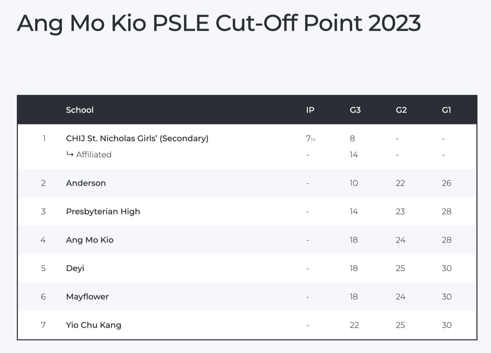
Task: Select the Deyi school name
Action: pos(75,268)
